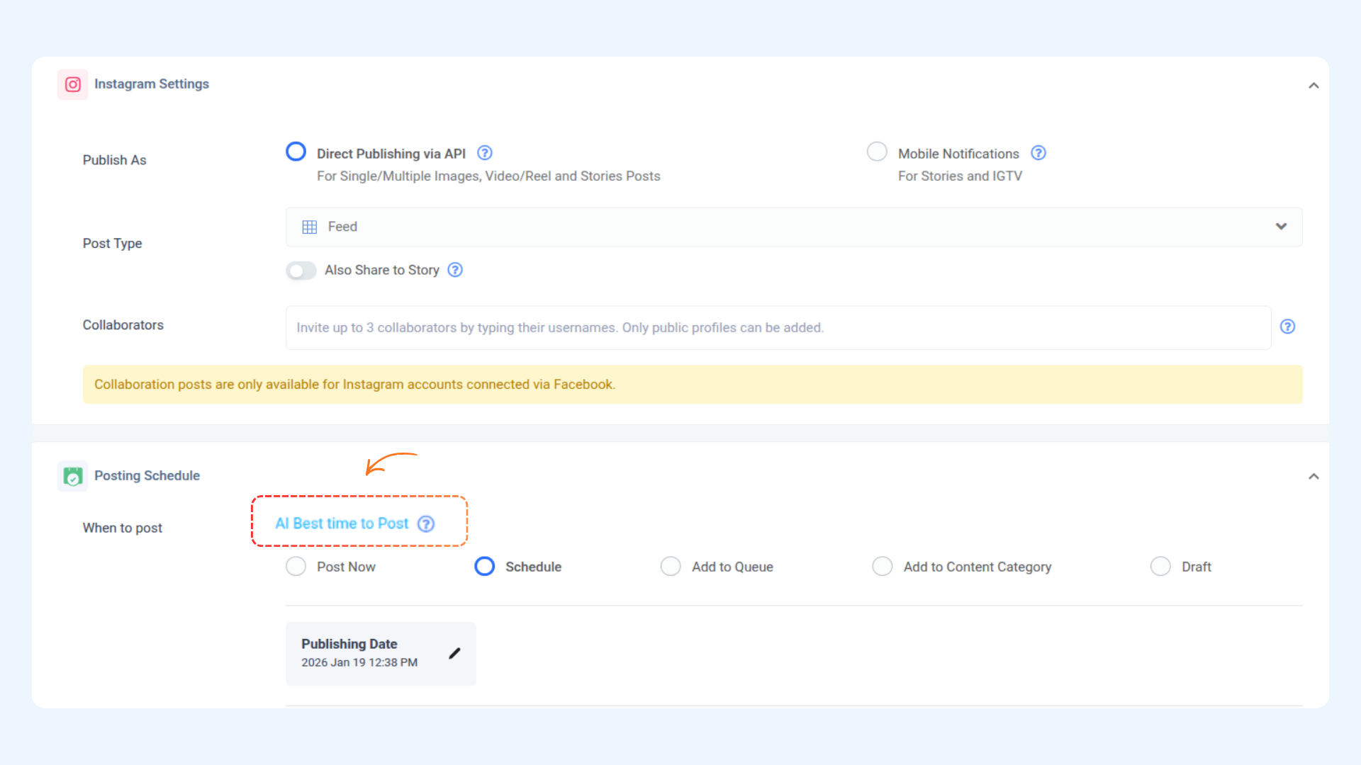Choose Add to Queue radio option
Image resolution: width=1361 pixels, height=765 pixels.
click(671, 567)
